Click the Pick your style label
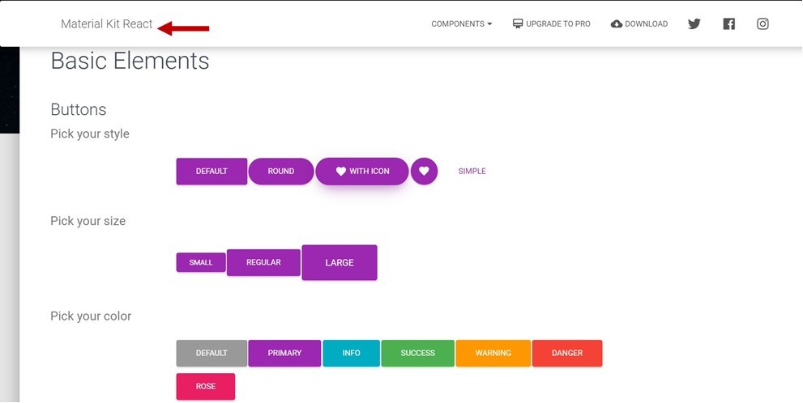 90,134
